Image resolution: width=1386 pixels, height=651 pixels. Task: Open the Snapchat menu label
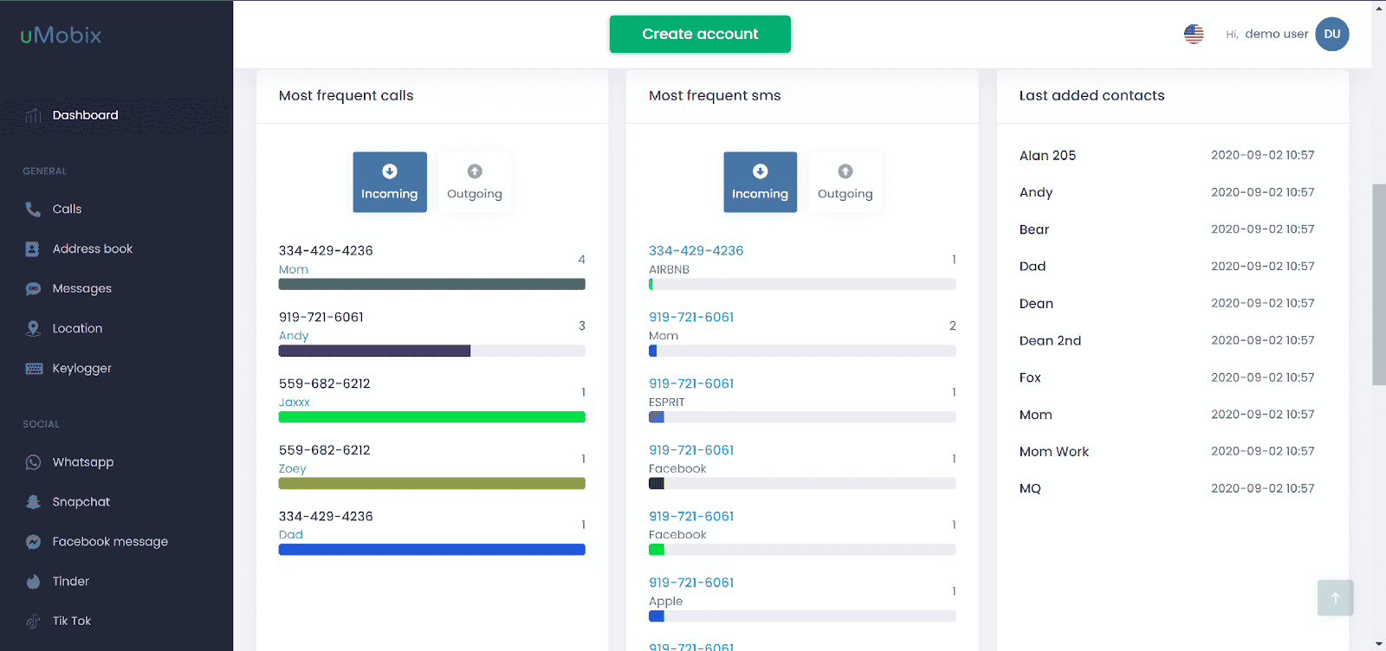[x=81, y=502]
